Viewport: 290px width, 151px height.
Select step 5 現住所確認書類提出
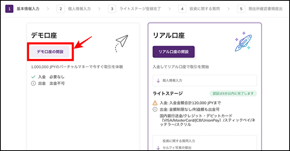[x=260, y=9]
